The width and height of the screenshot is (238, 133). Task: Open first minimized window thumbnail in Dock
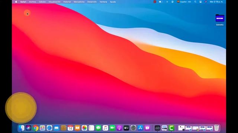point(181,128)
